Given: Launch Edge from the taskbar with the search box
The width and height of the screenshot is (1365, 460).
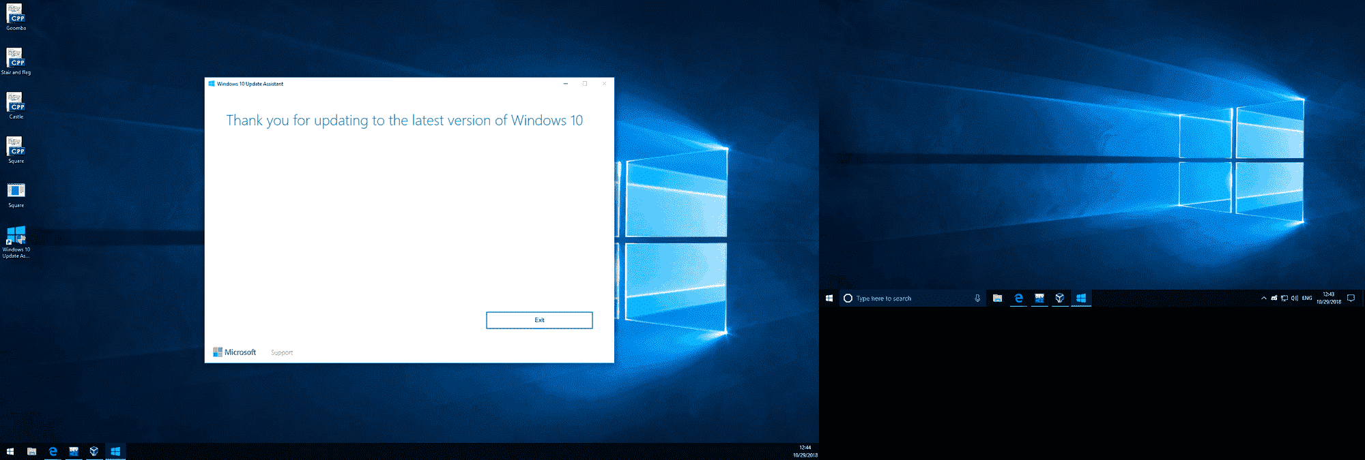Looking at the screenshot, I should (x=1018, y=298).
